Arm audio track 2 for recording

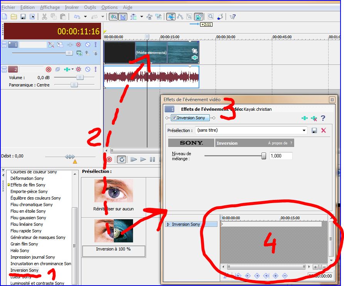pyautogui.click(x=49, y=69)
